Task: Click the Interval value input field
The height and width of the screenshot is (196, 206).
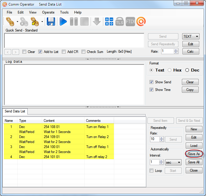Action: pyautogui.click(x=154, y=162)
